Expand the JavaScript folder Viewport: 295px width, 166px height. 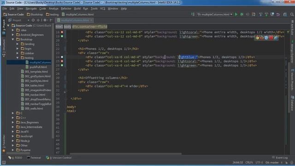pos(13,136)
